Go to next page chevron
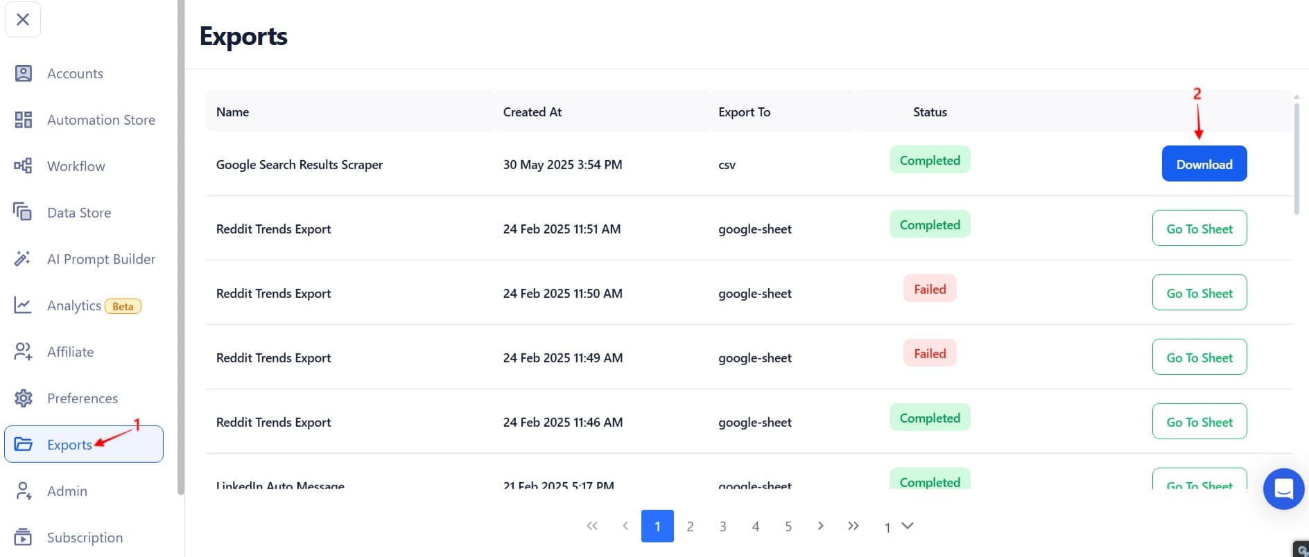The height and width of the screenshot is (557, 1309). point(821,526)
